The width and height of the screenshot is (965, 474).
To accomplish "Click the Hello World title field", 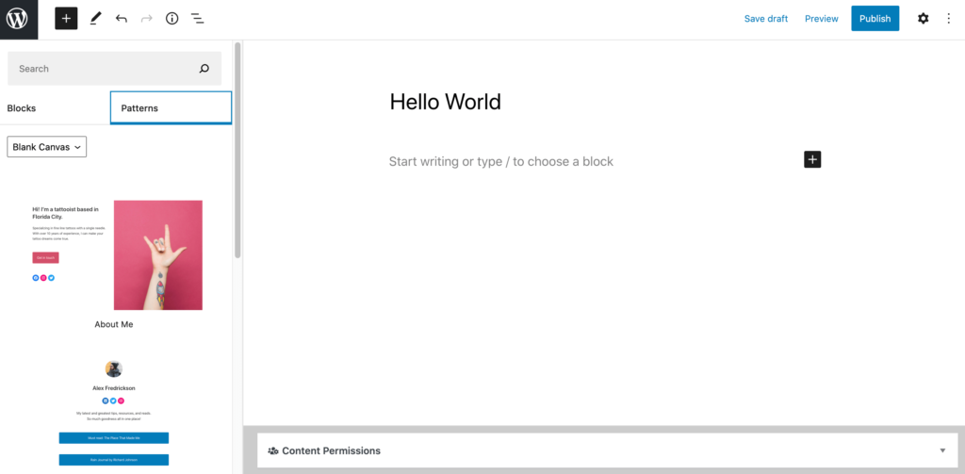I will [445, 102].
